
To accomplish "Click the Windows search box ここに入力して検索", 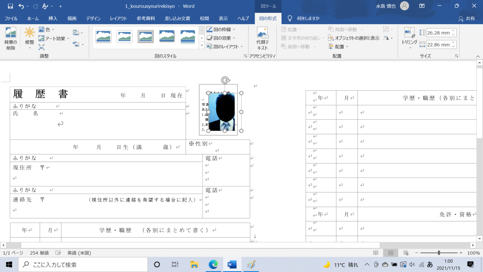I will [83, 264].
